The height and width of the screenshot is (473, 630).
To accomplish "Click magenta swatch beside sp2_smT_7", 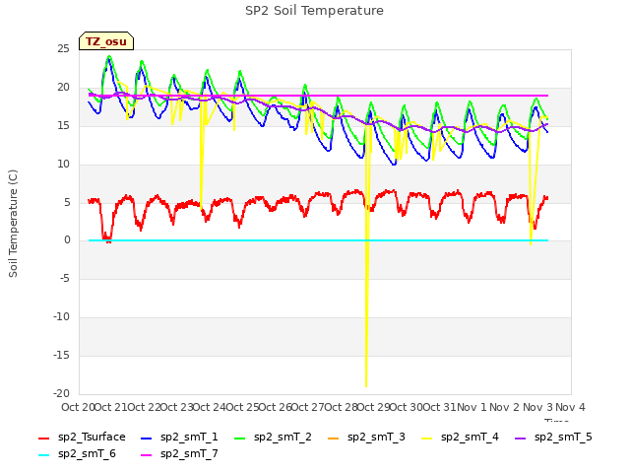I will (147, 455).
